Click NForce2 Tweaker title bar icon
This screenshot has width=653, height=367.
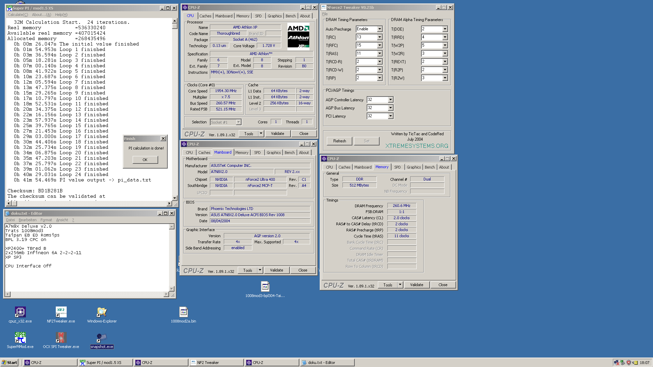(x=324, y=7)
